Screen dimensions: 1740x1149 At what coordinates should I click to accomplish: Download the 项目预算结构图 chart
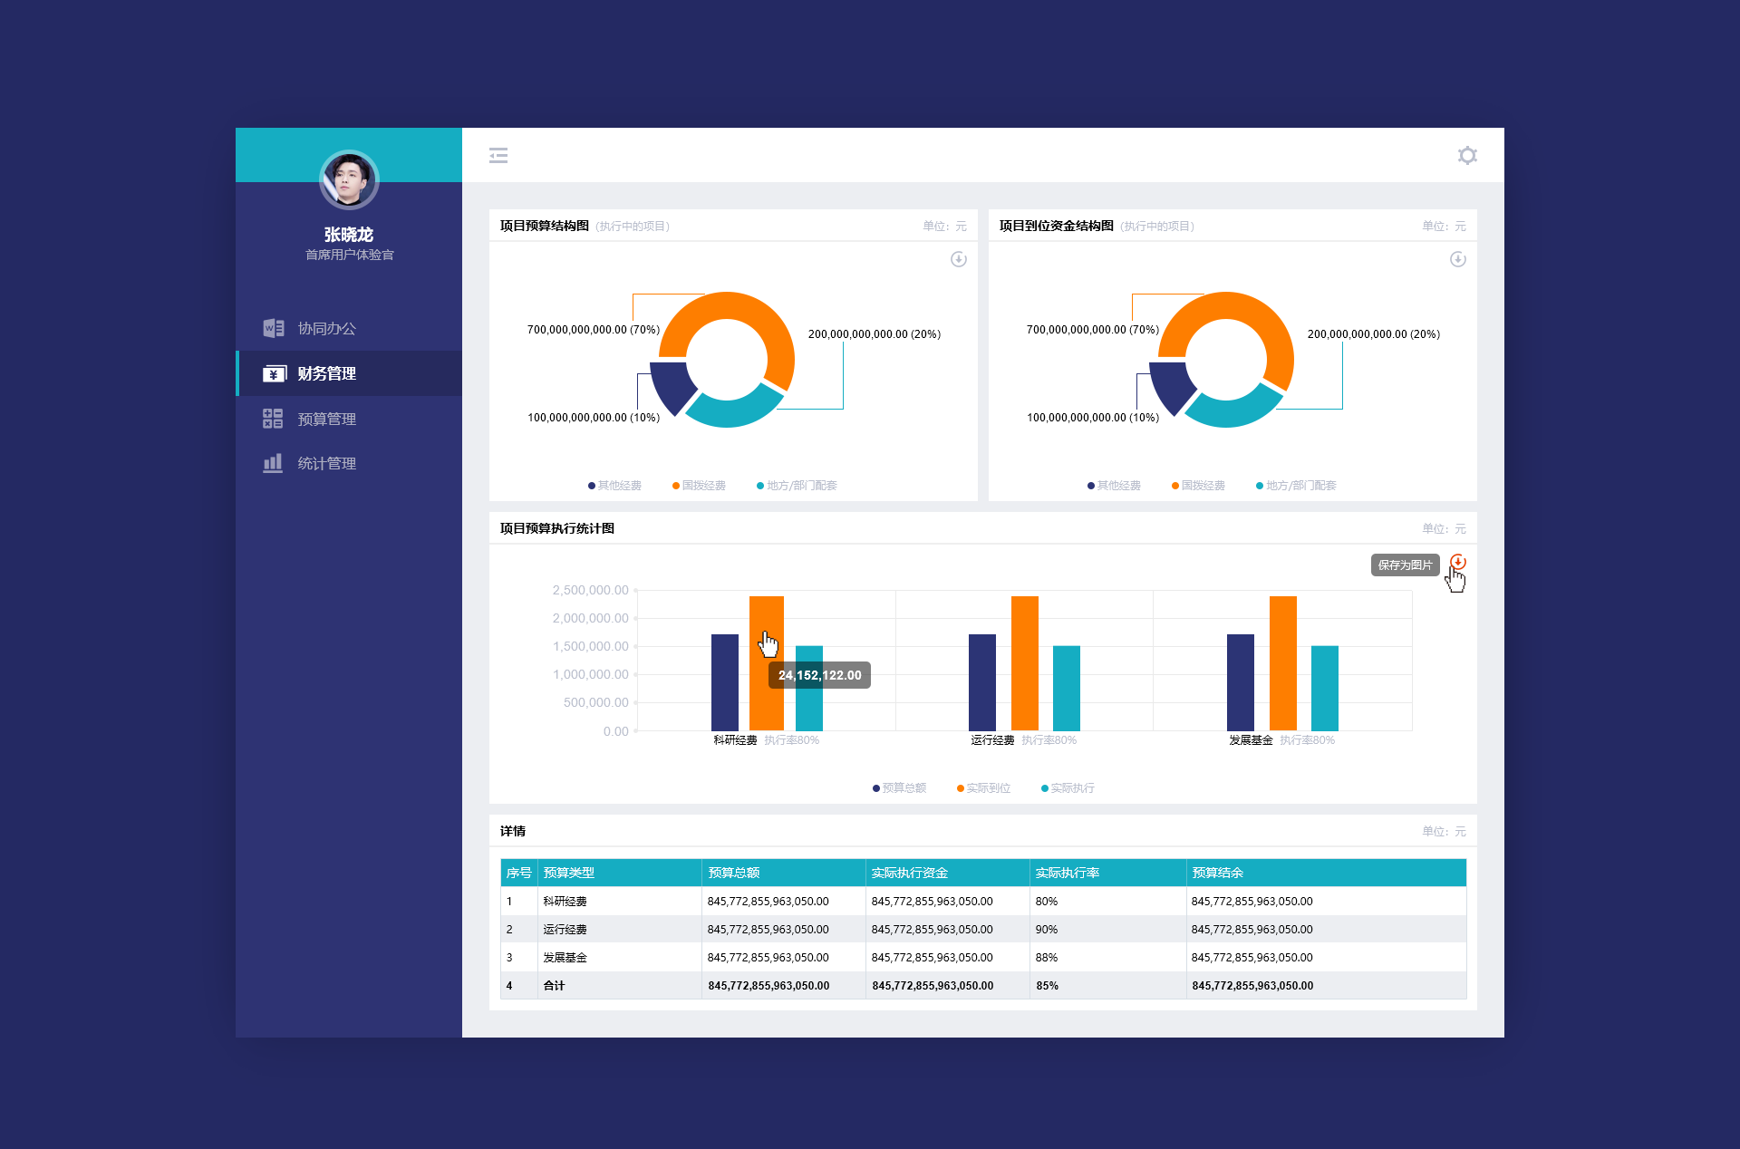[958, 259]
